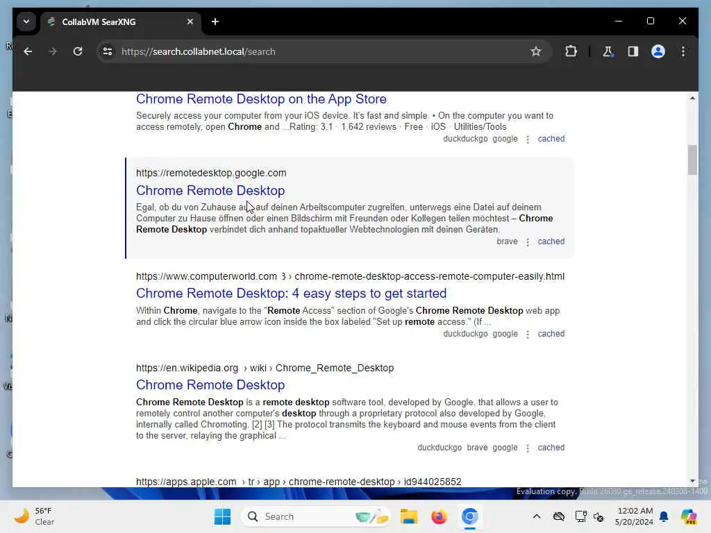
Task: Open the Extensions puzzle icon
Action: [571, 51]
